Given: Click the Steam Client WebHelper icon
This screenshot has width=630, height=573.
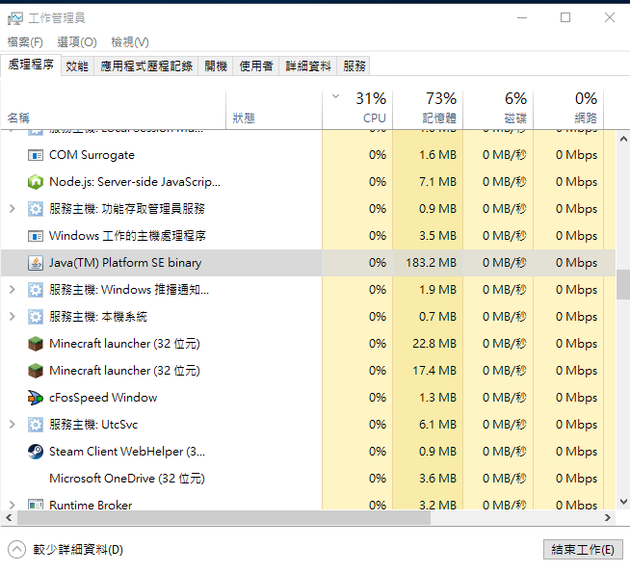Looking at the screenshot, I should (36, 452).
